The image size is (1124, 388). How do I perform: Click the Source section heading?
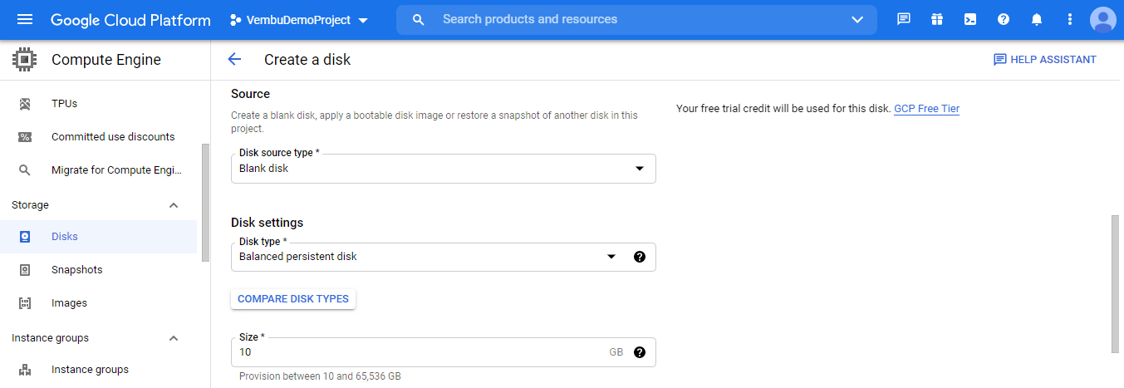pyautogui.click(x=250, y=94)
